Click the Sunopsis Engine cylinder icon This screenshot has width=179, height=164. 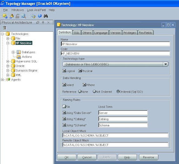13,71
